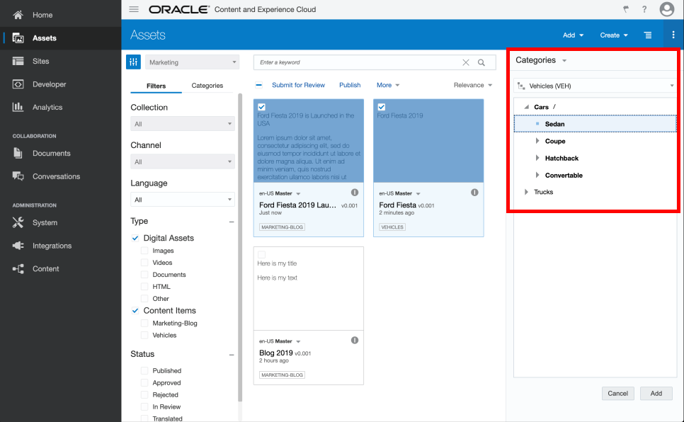Open the Vehicles (VEH) taxonomy dropdown
Screen dimensions: 684x422
(595, 86)
